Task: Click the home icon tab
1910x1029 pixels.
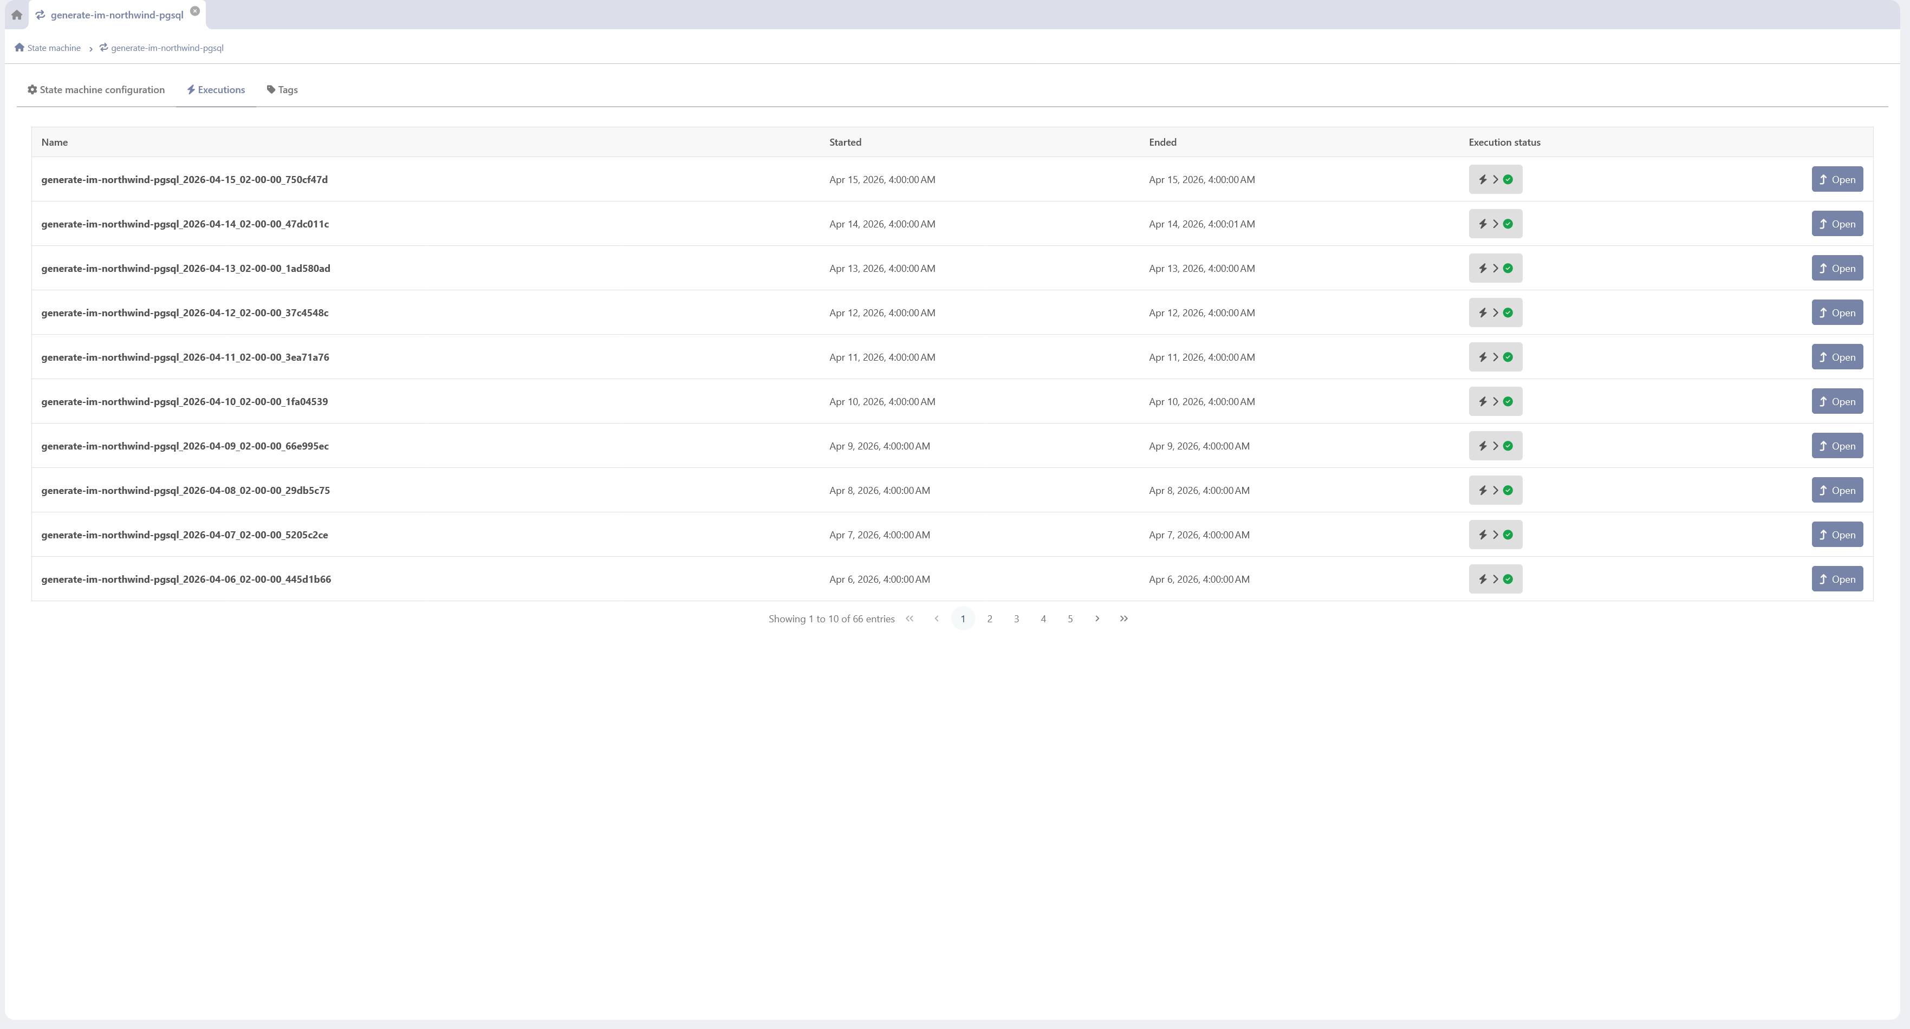Action: click(16, 15)
